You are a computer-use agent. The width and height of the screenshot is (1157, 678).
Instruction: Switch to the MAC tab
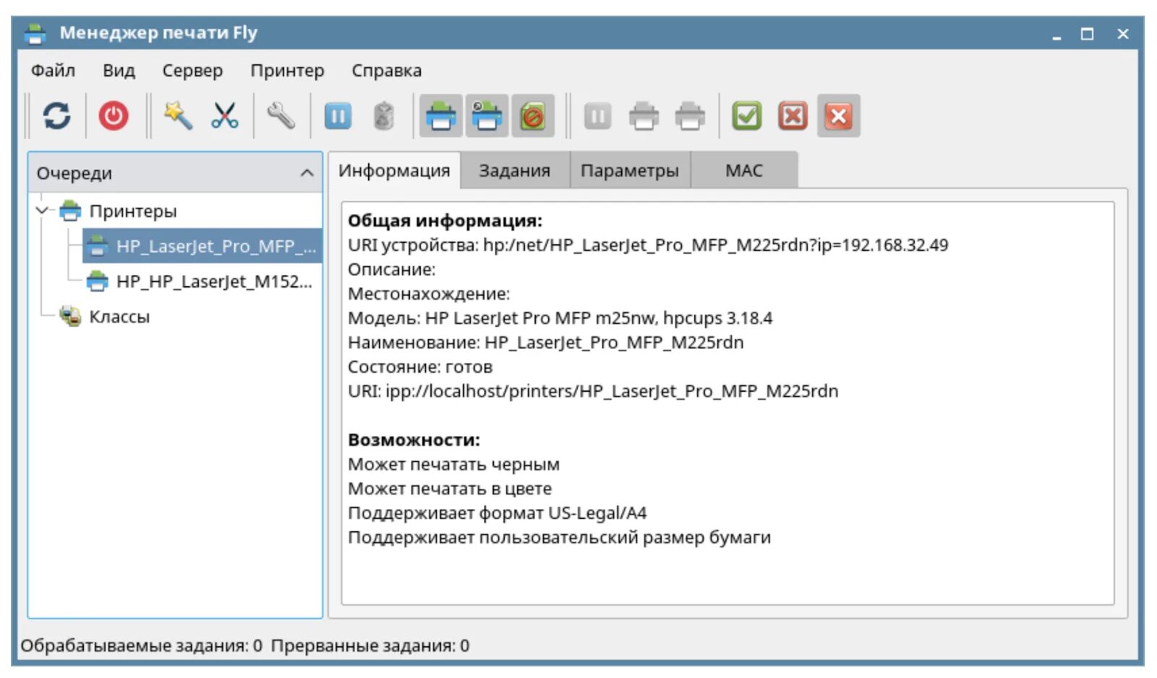tap(744, 171)
